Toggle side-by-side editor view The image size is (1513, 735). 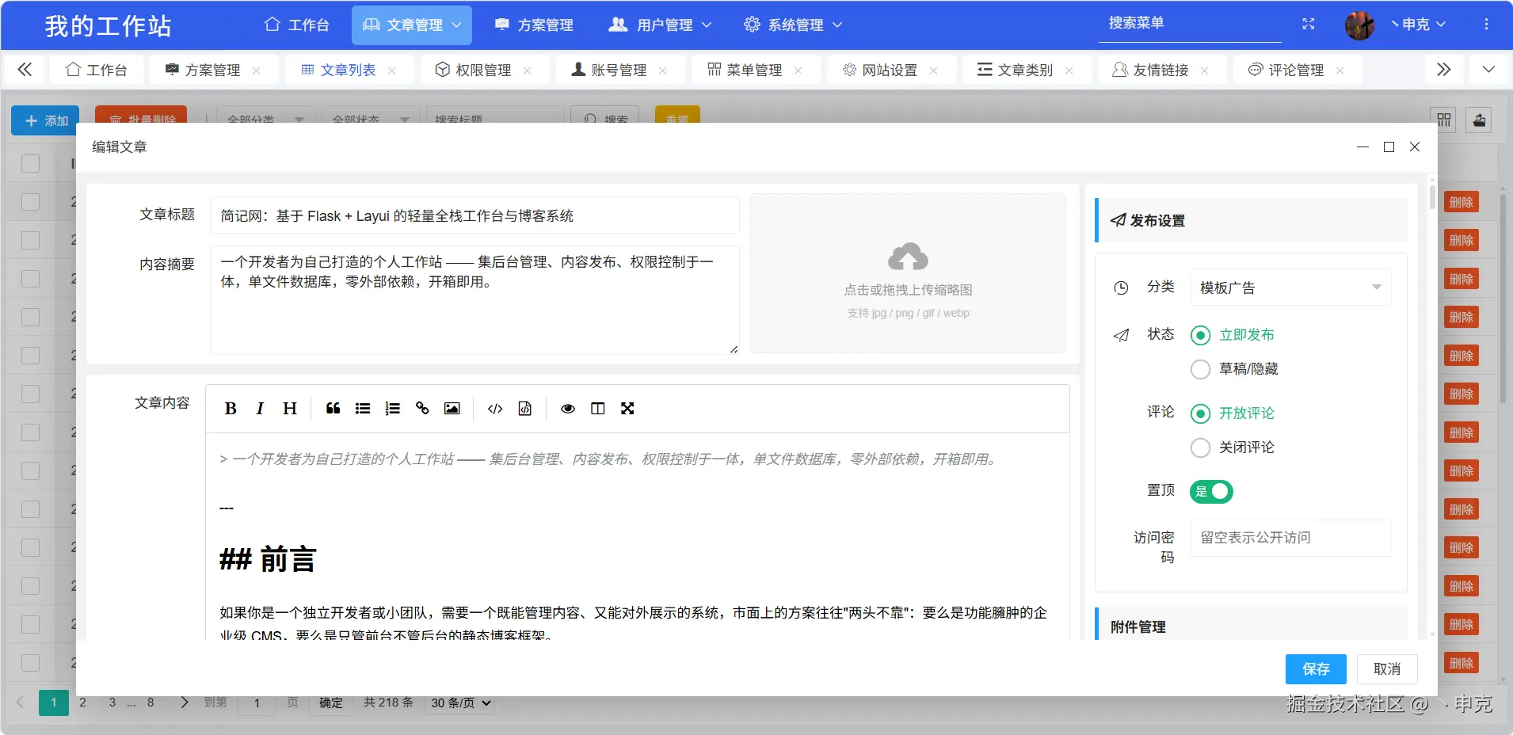click(x=597, y=409)
